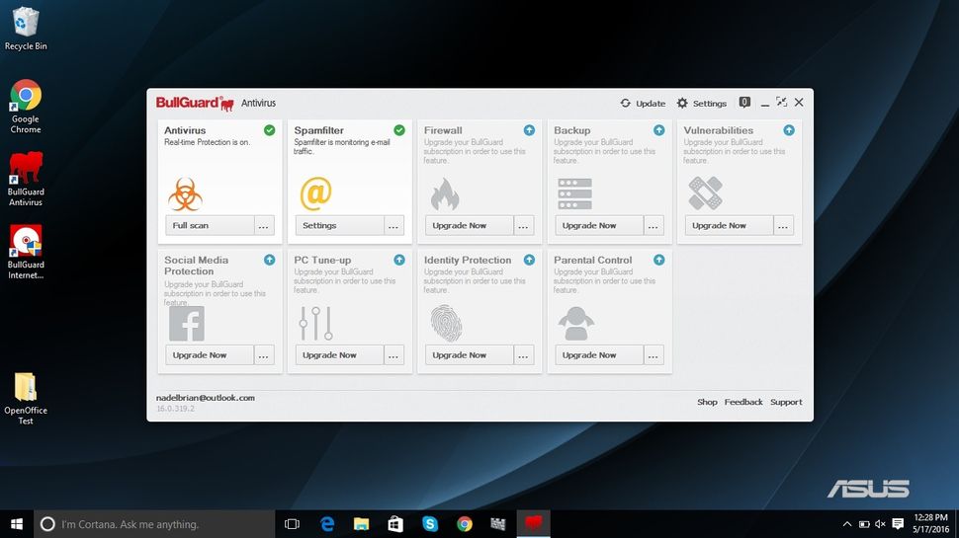Viewport: 959px width, 538px height.
Task: Expand Backup more options menu
Action: pyautogui.click(x=654, y=225)
